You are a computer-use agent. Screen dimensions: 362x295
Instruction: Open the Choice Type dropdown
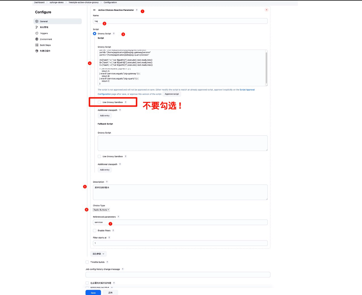(x=101, y=210)
